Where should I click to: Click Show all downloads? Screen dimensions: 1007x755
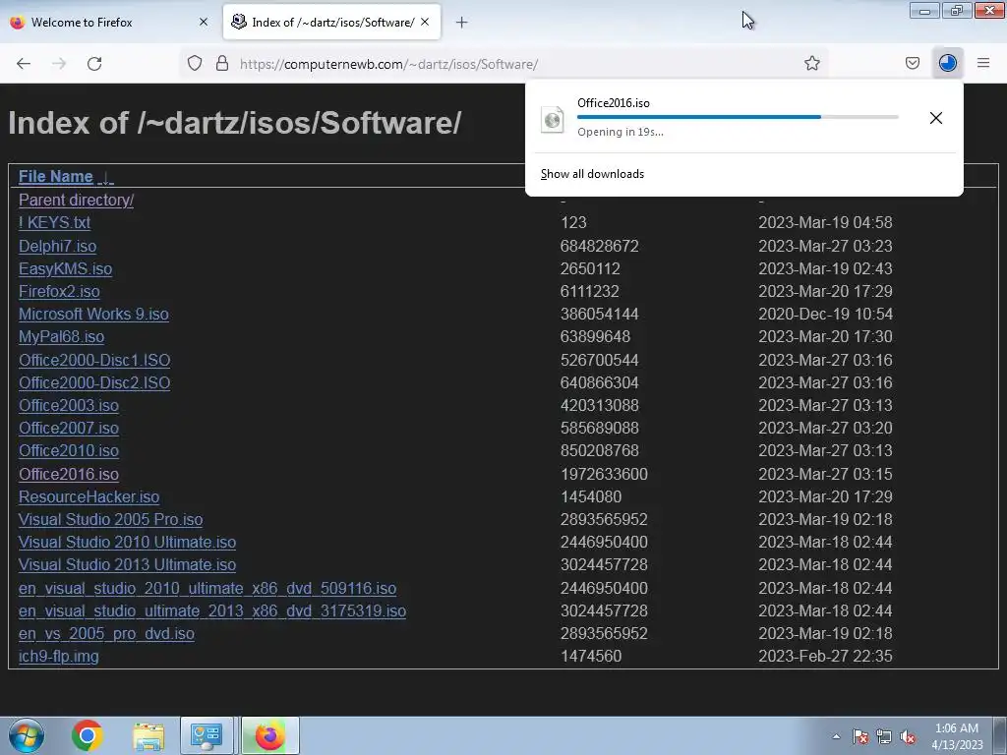(592, 174)
